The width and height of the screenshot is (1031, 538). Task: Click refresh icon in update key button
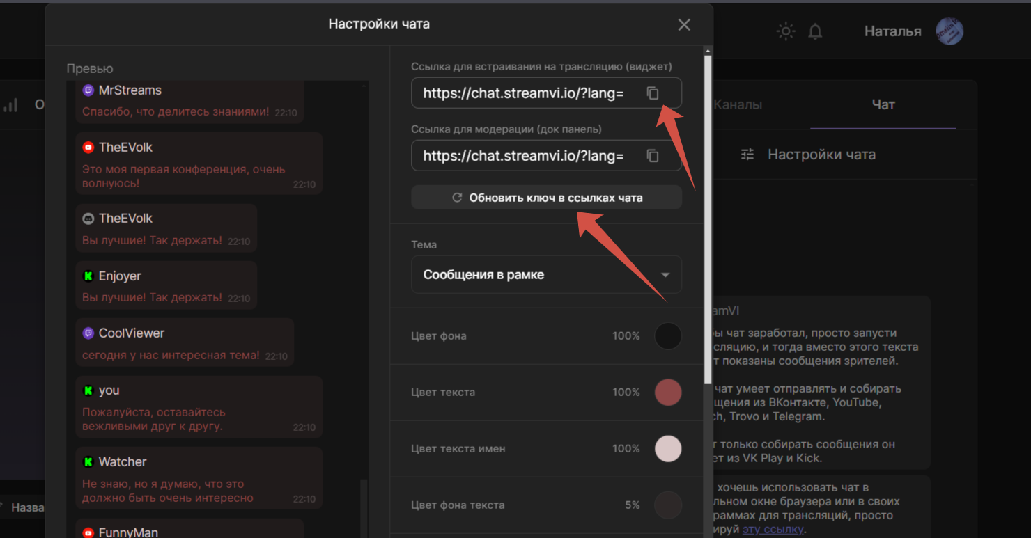[457, 198]
